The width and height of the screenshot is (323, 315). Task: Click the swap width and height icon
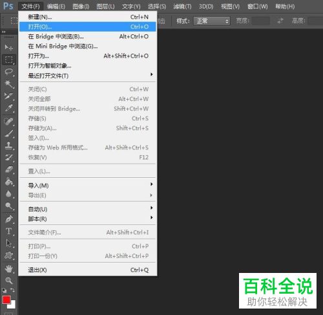280,21
